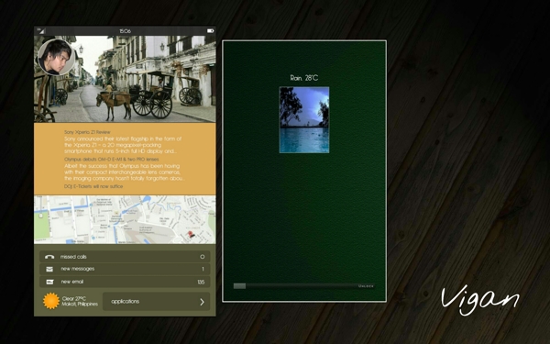This screenshot has width=550, height=344.
Task: Click the missed calls phone icon
Action: (x=49, y=257)
